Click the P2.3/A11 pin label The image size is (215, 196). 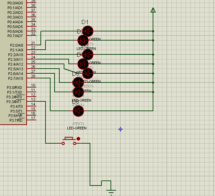point(16,59)
